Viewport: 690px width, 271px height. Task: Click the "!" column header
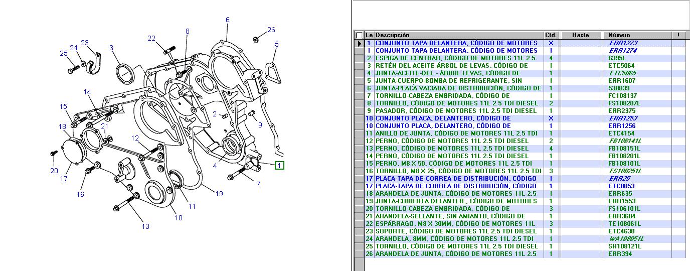click(678, 35)
